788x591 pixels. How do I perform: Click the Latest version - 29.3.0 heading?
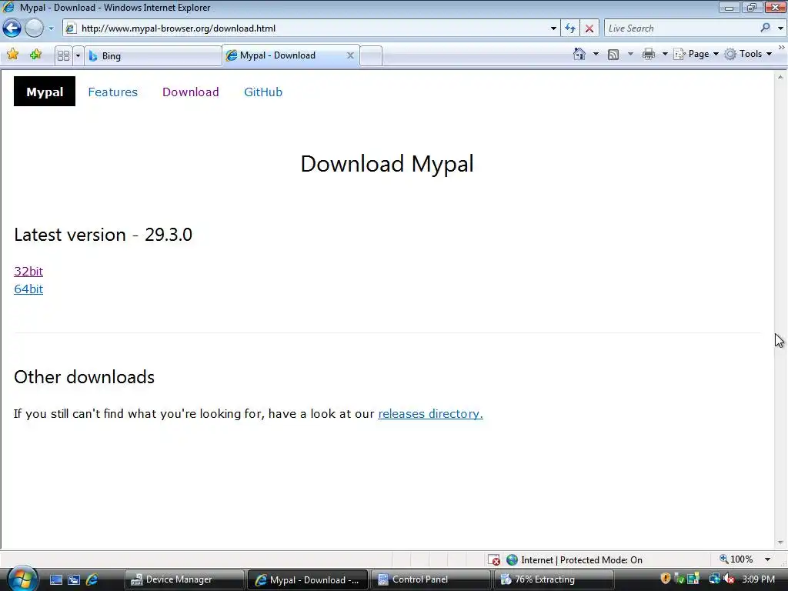(103, 235)
